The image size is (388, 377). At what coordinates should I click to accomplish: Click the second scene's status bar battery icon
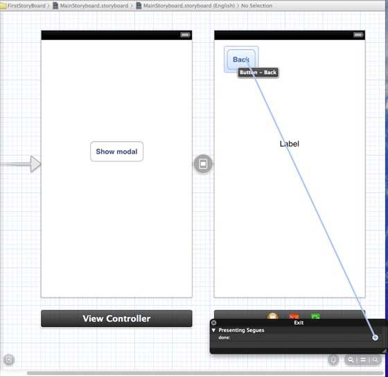pos(358,35)
